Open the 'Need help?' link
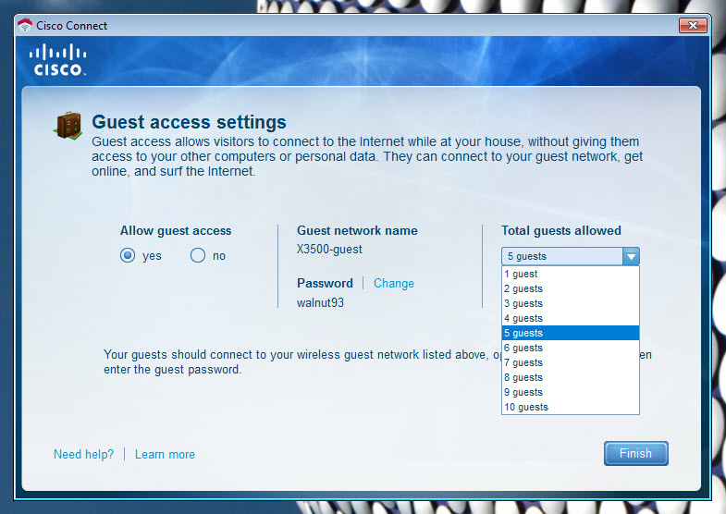The image size is (726, 514). click(84, 454)
